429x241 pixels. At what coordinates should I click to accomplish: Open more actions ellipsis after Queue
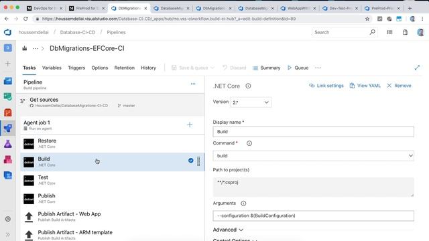[x=318, y=68]
